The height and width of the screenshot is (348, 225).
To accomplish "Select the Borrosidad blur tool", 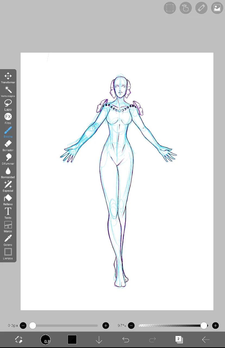I will click(8, 173).
